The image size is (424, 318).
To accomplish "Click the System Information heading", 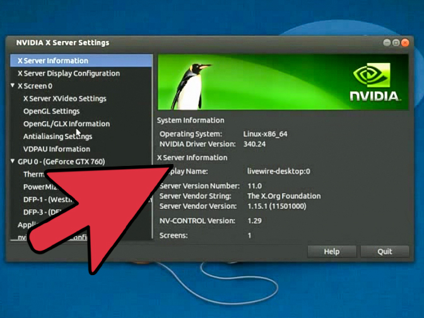I will tap(191, 121).
